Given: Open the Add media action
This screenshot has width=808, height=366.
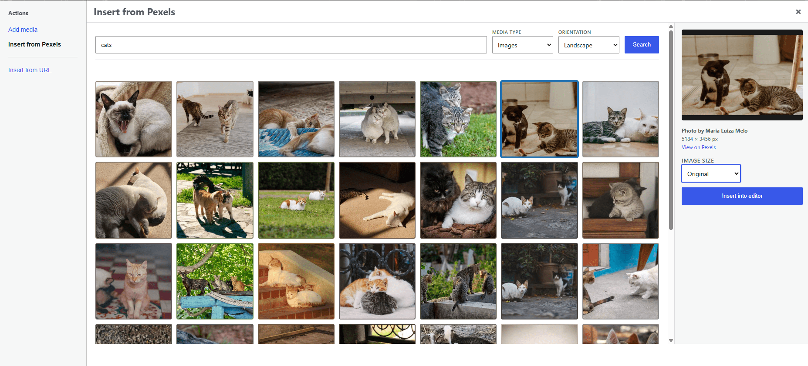Looking at the screenshot, I should click(23, 30).
